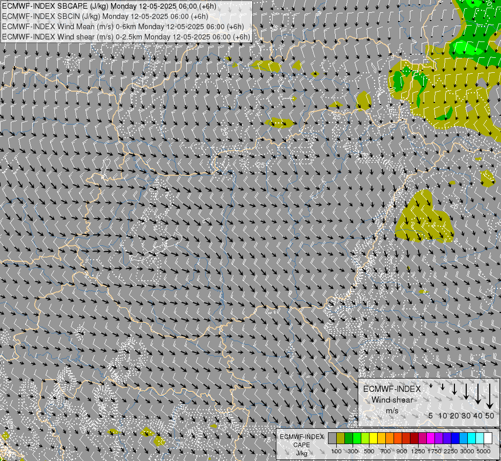Viewport: 501px width, 461px height.
Task: Click the '700' CAPE scale value
Action: click(x=386, y=451)
